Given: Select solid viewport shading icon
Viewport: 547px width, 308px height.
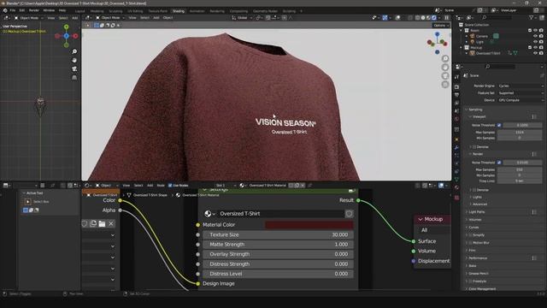Looking at the screenshot, I should (423, 17).
